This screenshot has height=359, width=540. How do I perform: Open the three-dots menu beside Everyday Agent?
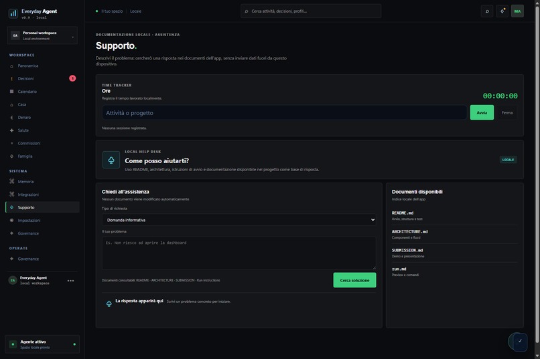tap(70, 281)
